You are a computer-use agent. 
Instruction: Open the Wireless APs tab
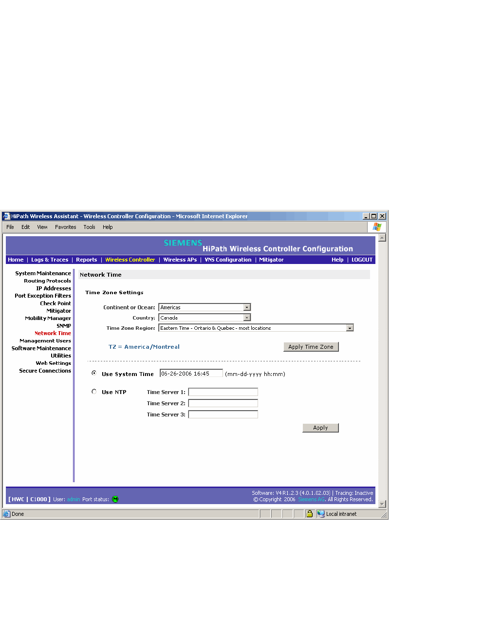click(180, 260)
